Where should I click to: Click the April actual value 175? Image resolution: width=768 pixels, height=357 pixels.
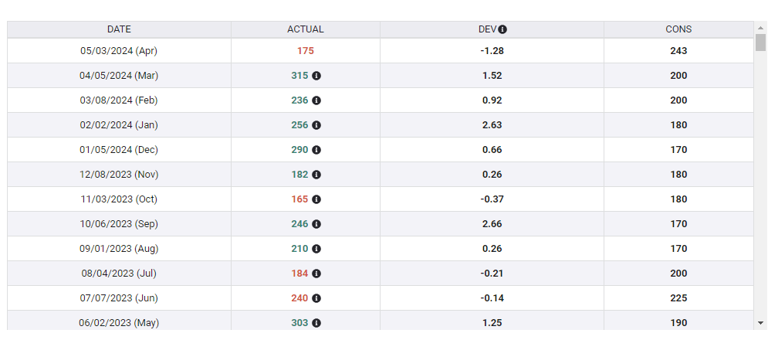click(305, 51)
